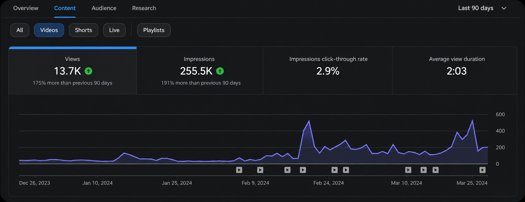Click the green up arrow beside 13.7K

[88, 71]
